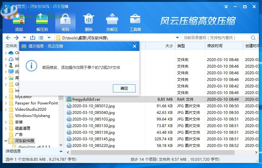Screen dimensions: 262x168
Task: Click the RAR archive icon of fnegydufdsf.rar
Action: (69, 99)
